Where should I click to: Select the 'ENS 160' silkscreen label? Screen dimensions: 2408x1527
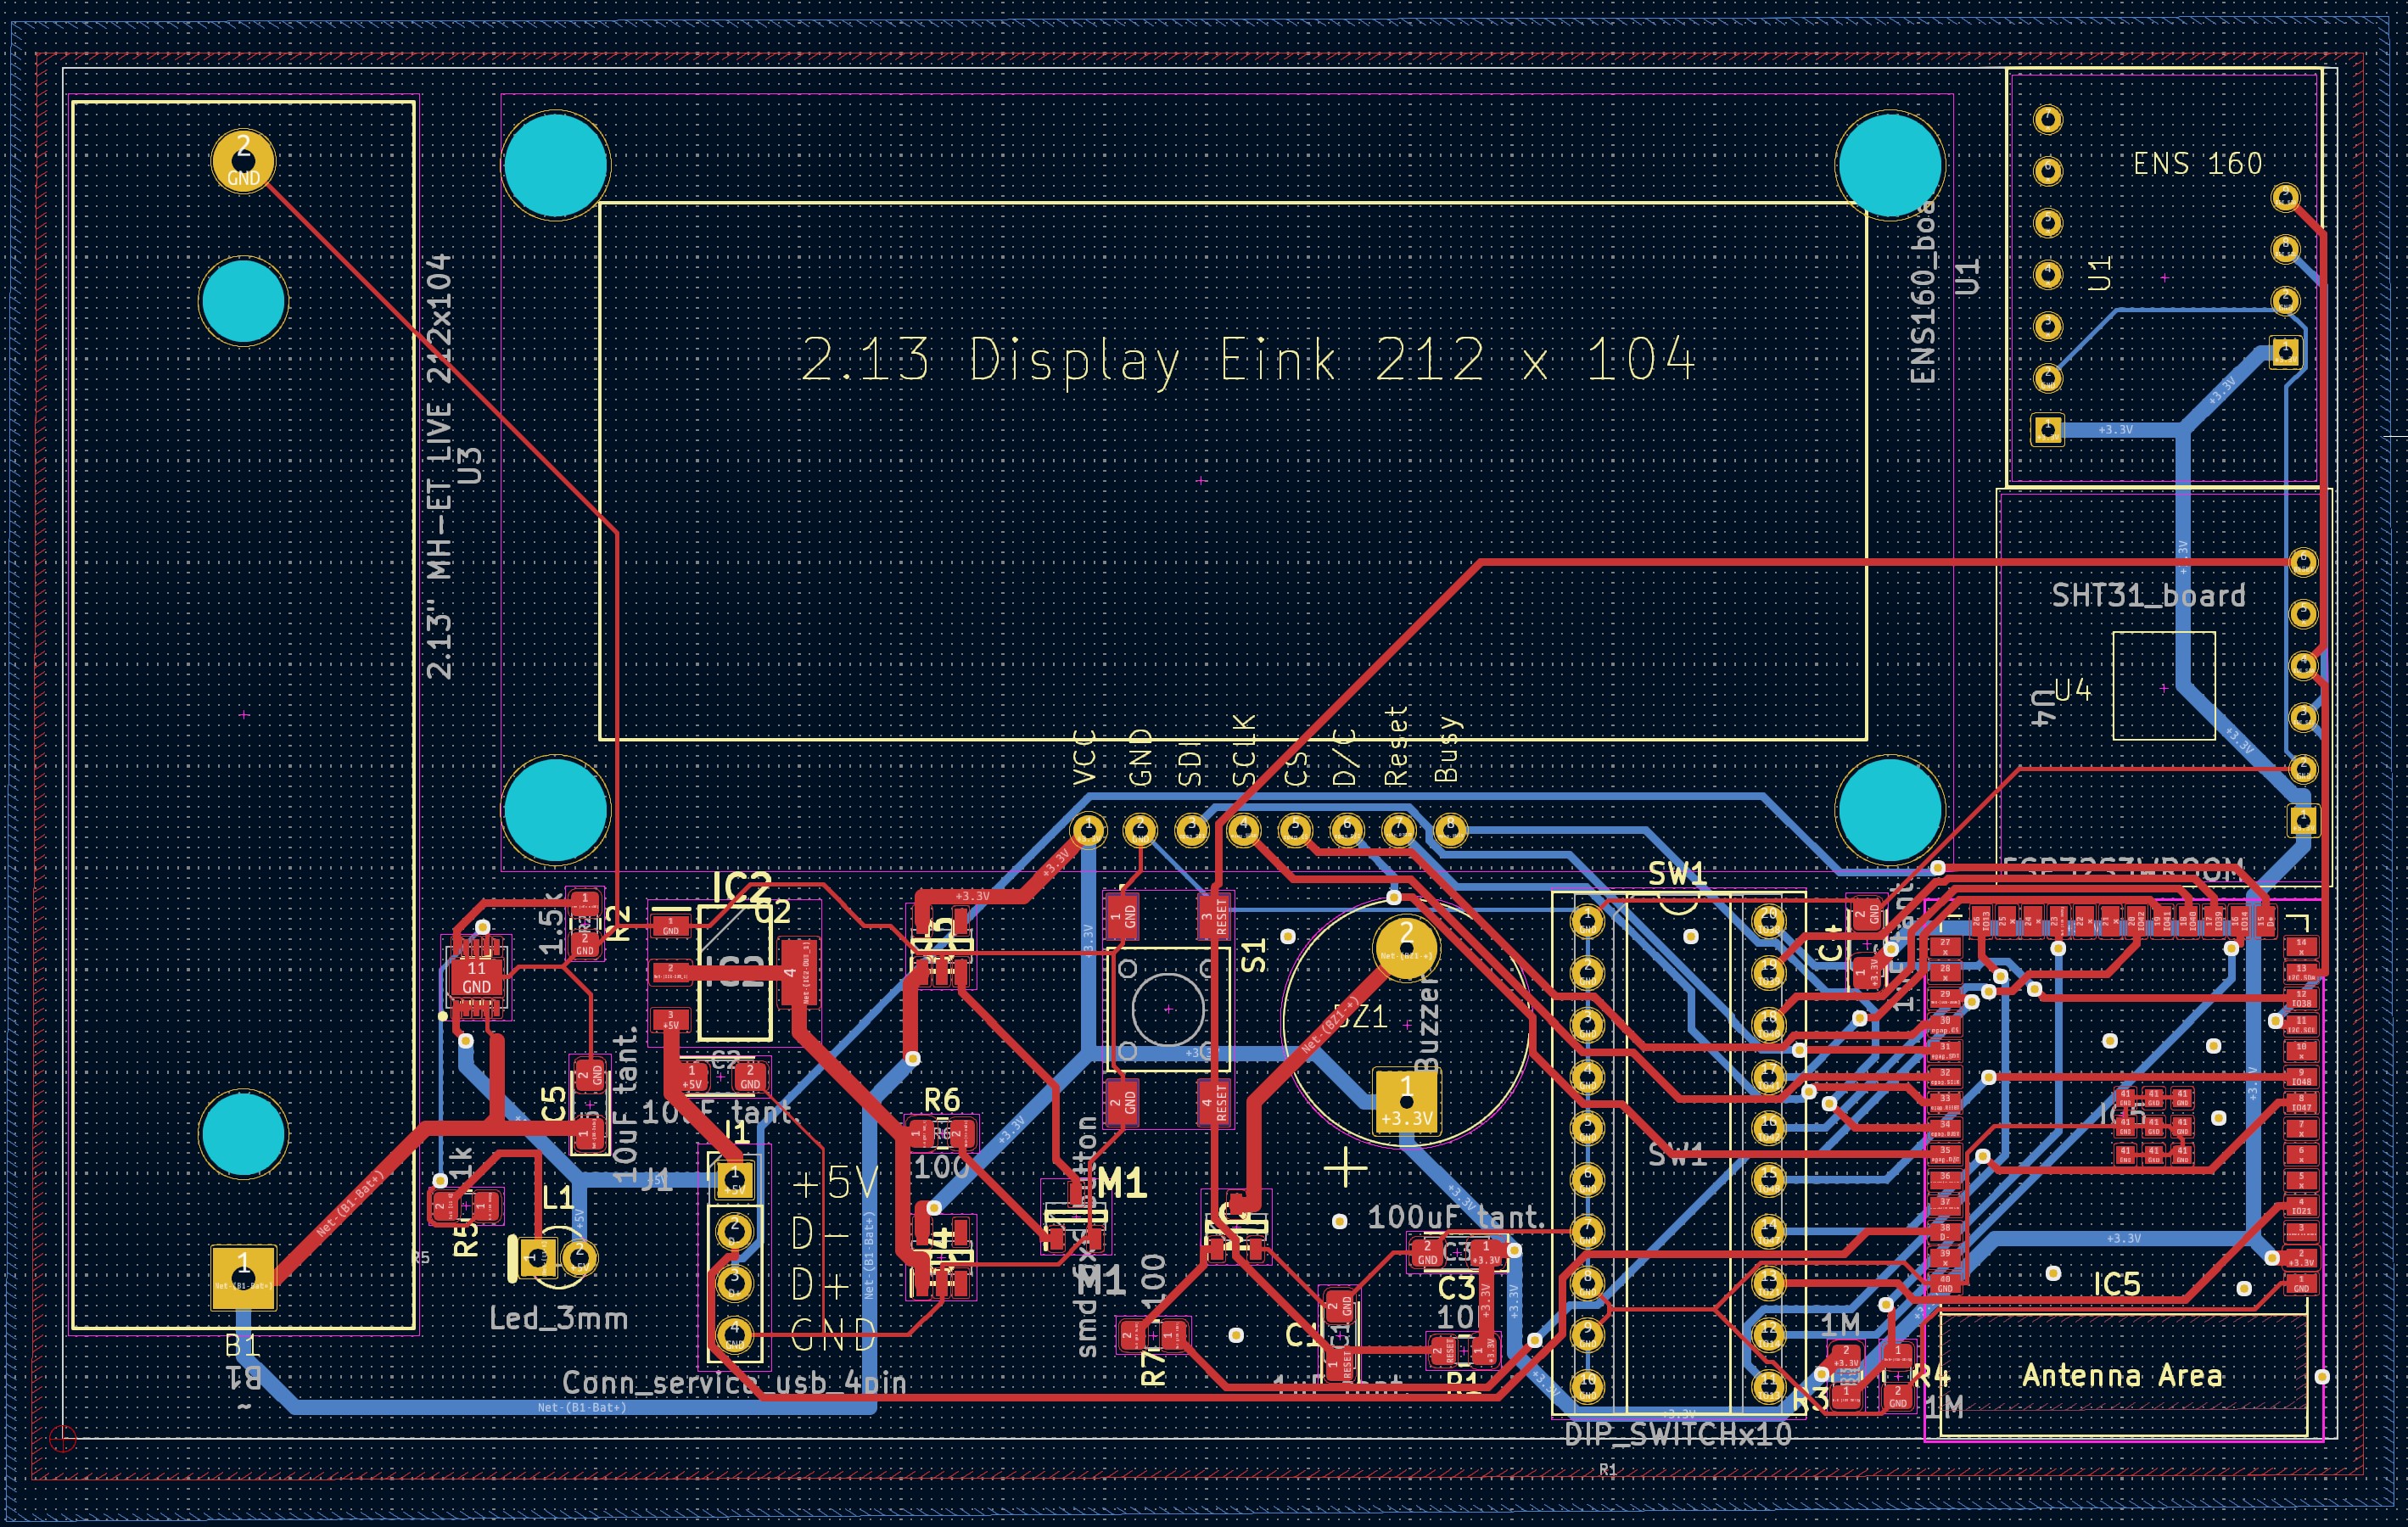[x=2197, y=164]
